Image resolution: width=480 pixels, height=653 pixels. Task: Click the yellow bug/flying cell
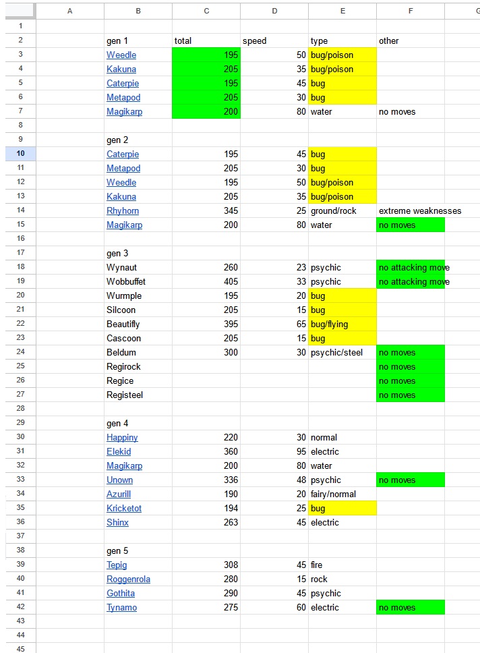click(x=342, y=324)
